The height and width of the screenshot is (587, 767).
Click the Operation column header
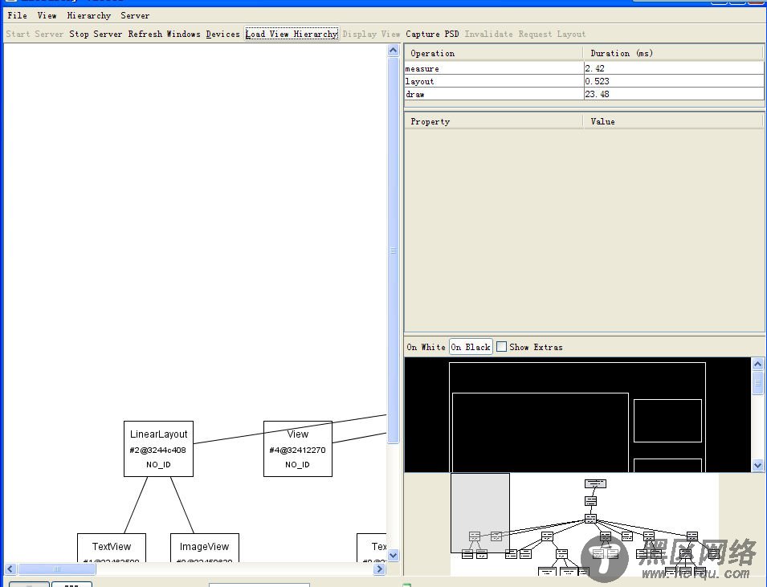click(x=494, y=53)
